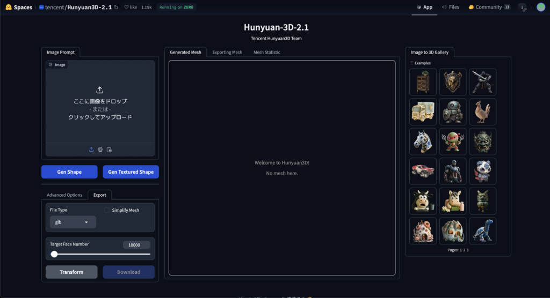Click the 1.19k like count

(146, 7)
